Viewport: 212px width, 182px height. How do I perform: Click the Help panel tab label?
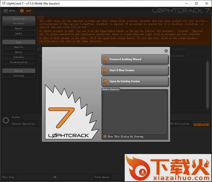point(41,17)
